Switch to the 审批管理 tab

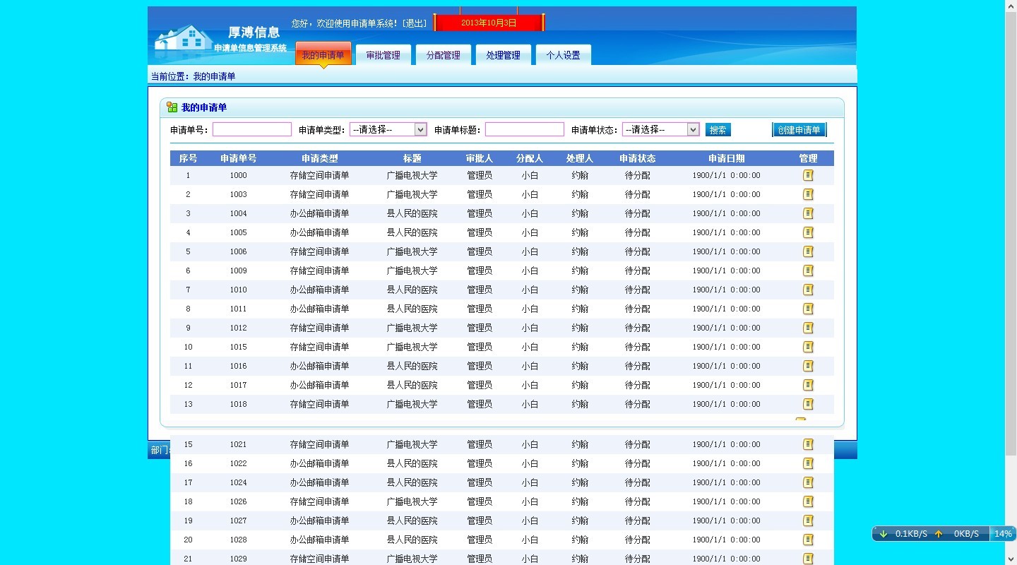pos(382,54)
